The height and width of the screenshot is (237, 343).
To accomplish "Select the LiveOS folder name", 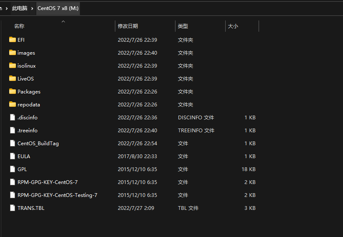I will (x=25, y=78).
